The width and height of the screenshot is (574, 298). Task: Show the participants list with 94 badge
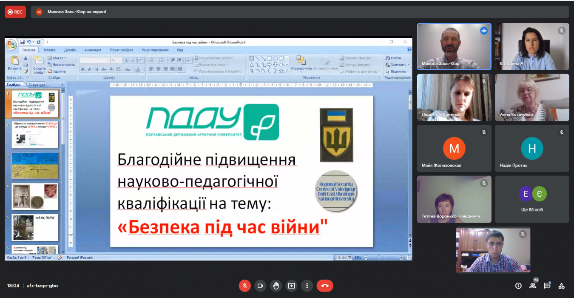(532, 286)
